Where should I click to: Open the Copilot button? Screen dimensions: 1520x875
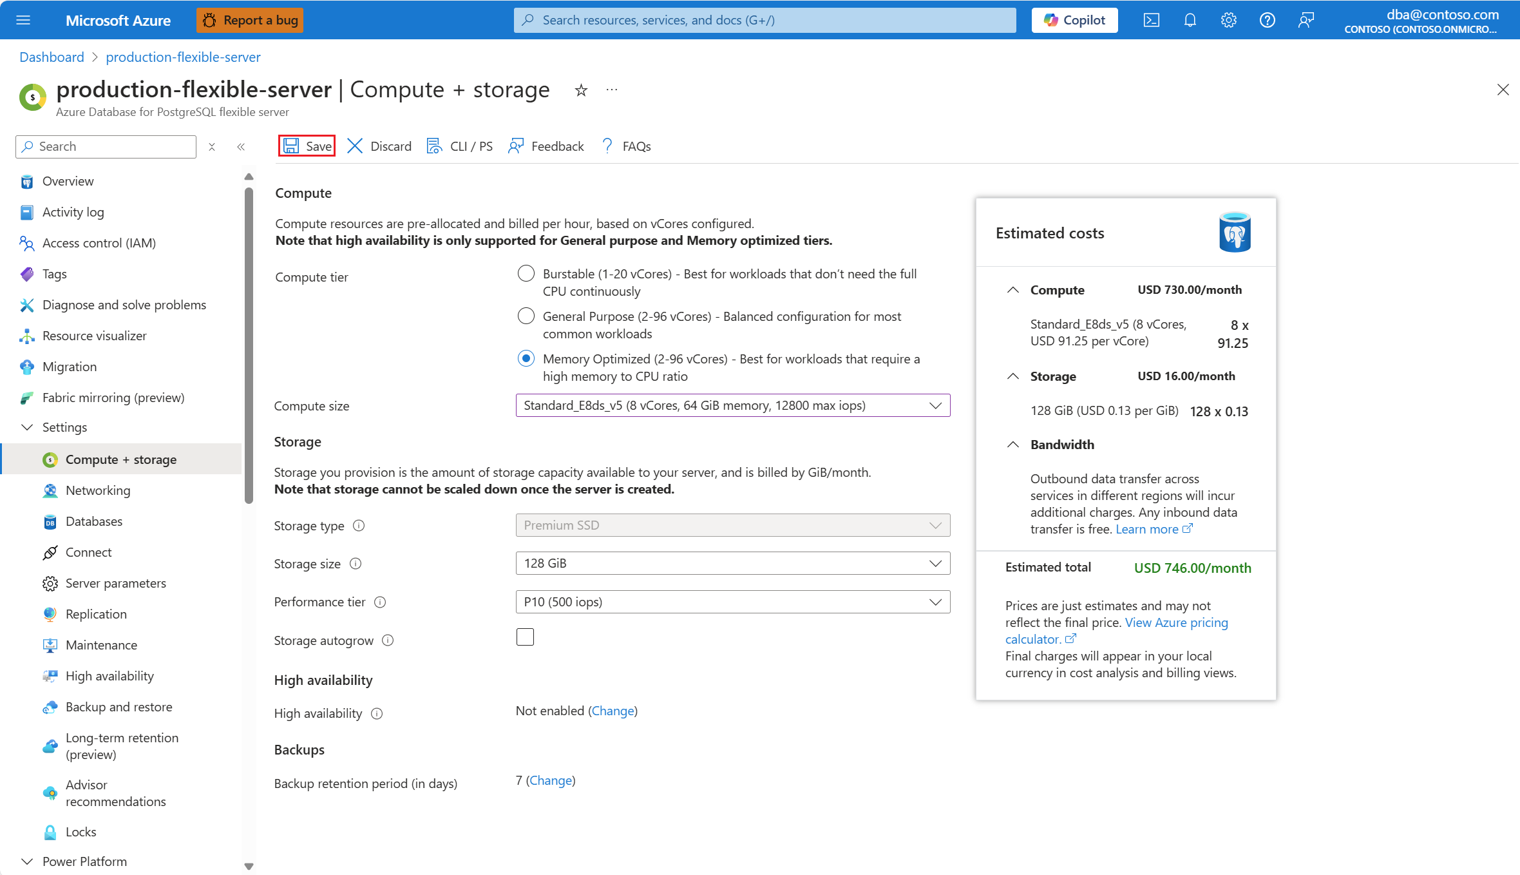pyautogui.click(x=1074, y=20)
